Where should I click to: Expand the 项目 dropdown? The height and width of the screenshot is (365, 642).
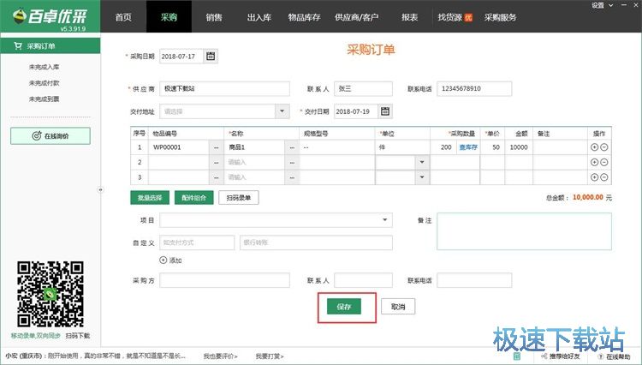coord(385,220)
